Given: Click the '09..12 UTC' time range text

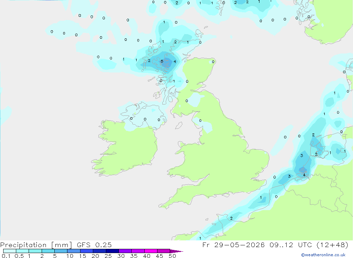Looking at the screenshot, I should [x=291, y=245].
